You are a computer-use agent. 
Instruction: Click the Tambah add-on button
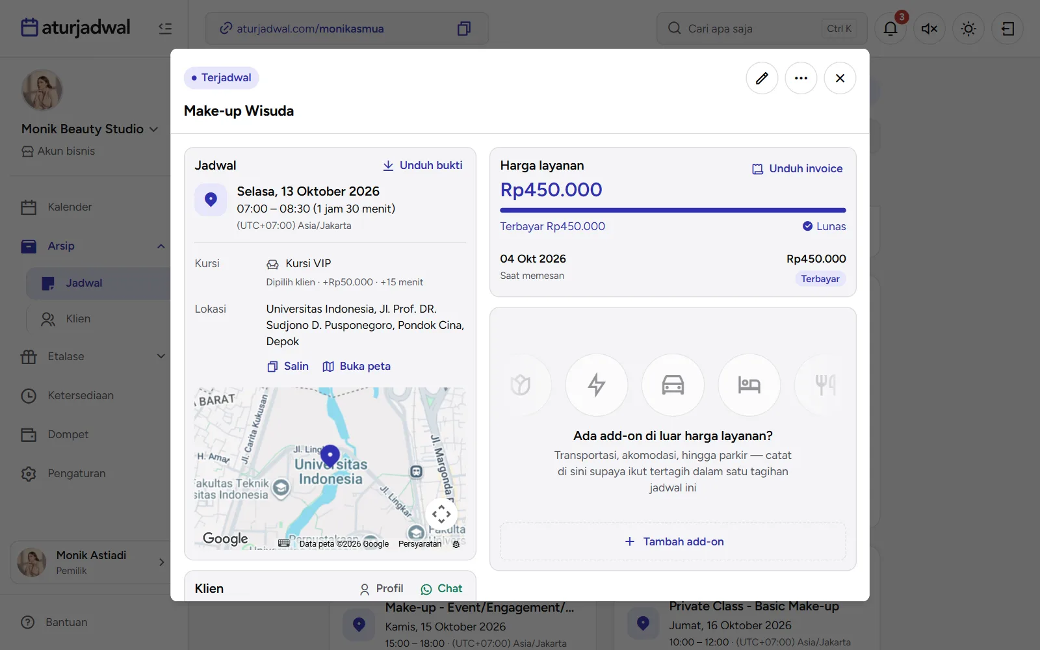[673, 541]
